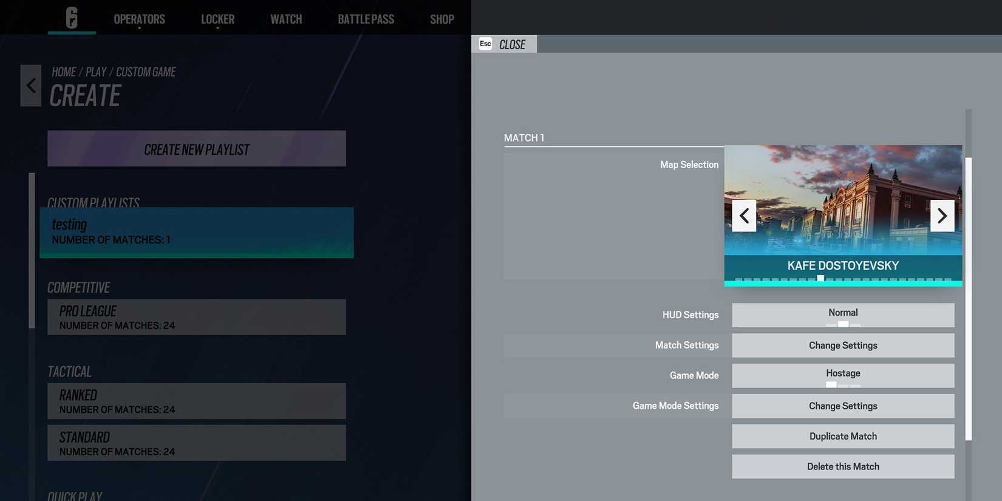Click CUSTOM GAME in the breadcrumb
The height and width of the screenshot is (501, 1002).
pyautogui.click(x=146, y=72)
